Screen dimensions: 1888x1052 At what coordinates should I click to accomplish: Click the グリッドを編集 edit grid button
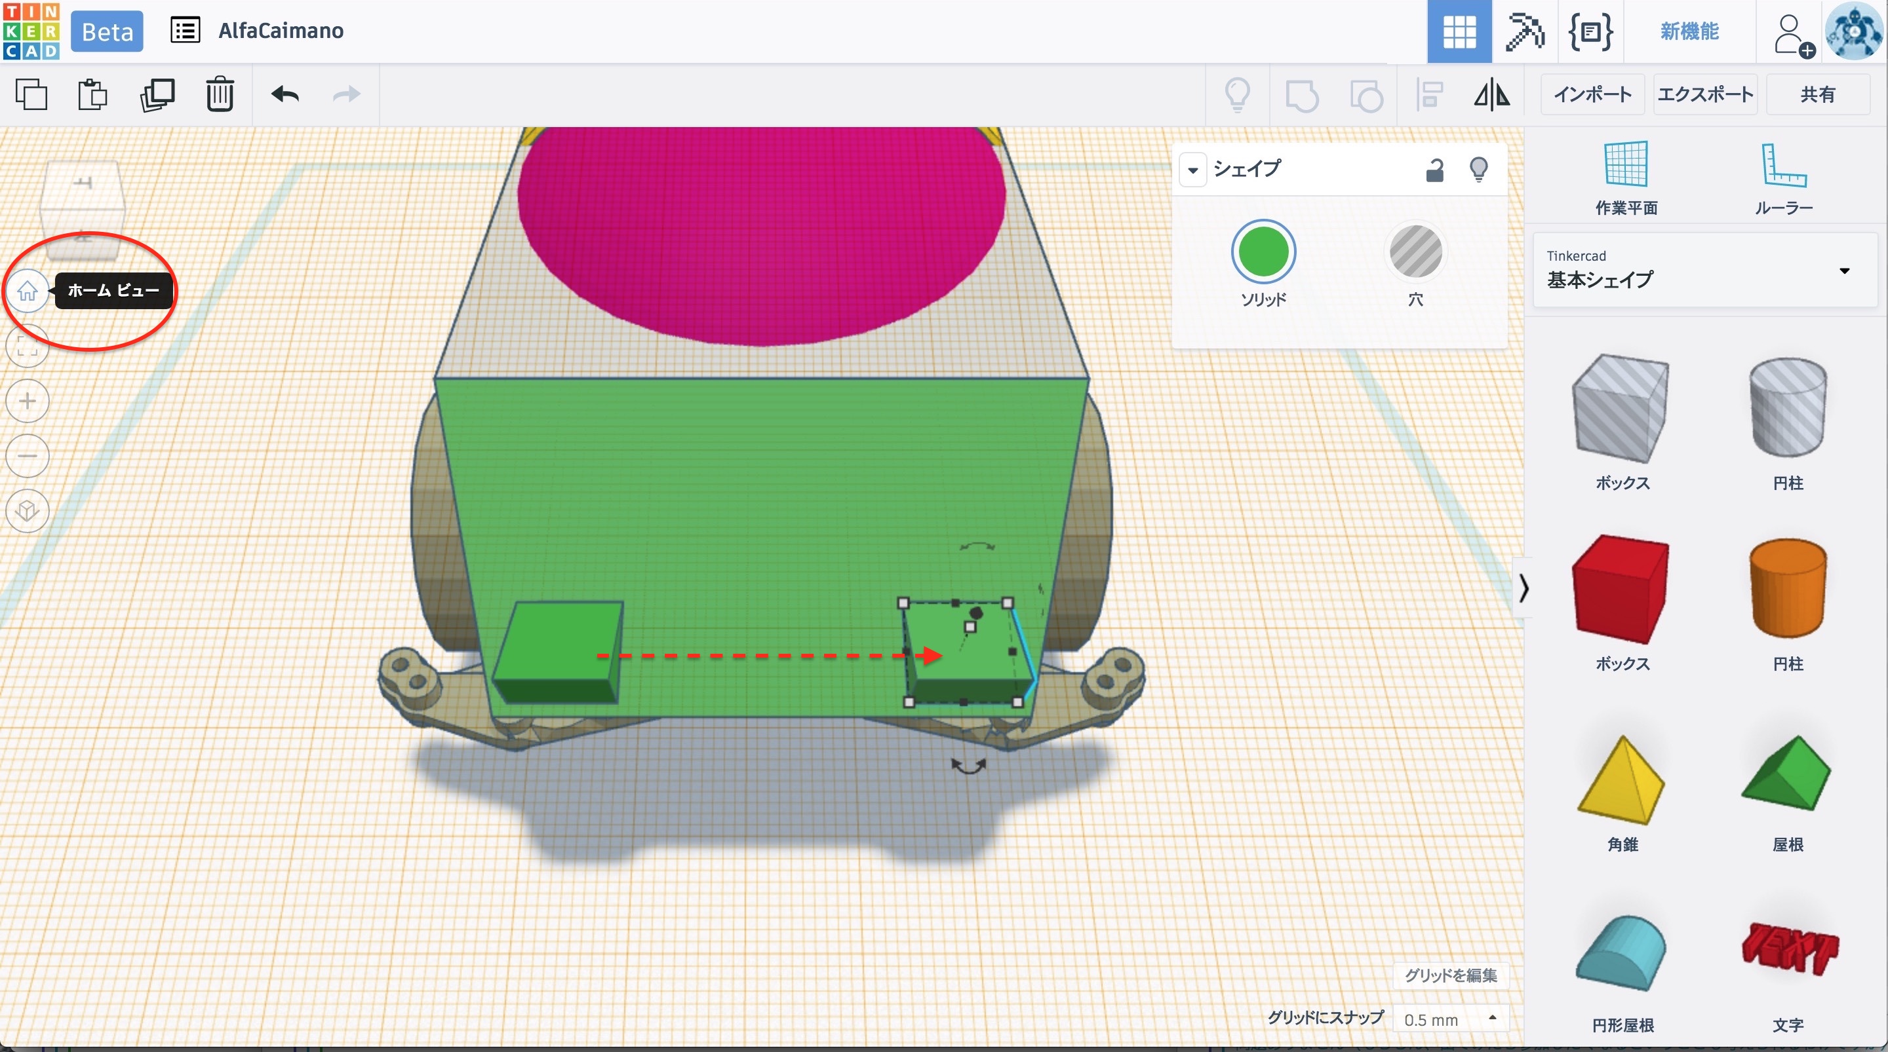coord(1449,975)
